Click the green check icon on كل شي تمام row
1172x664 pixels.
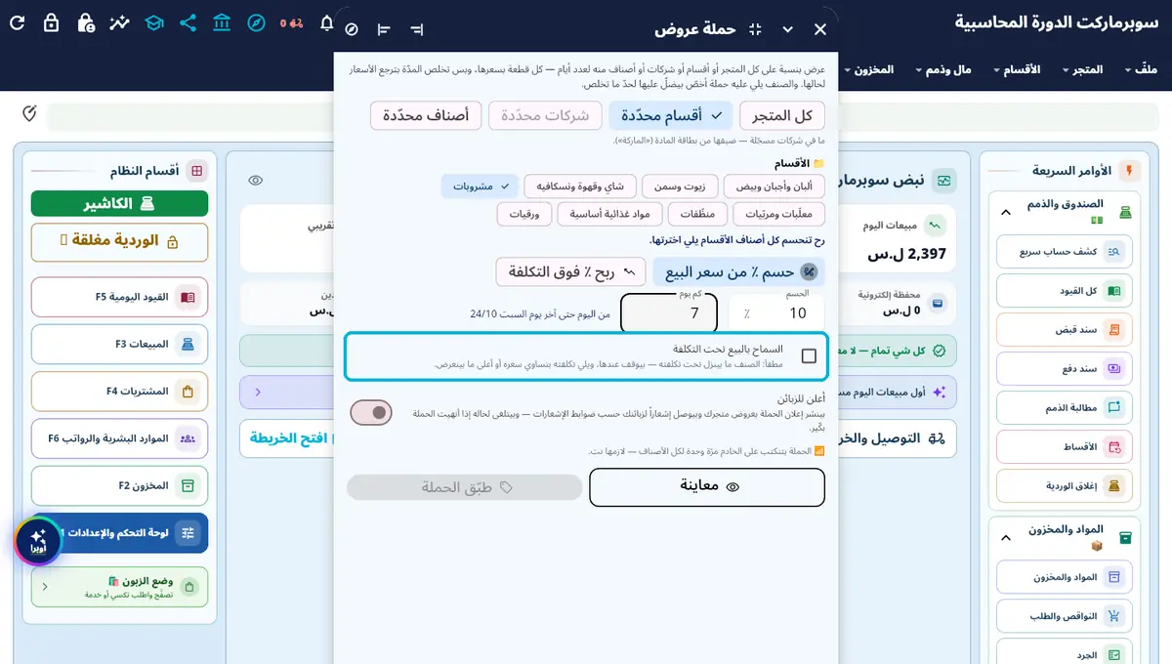click(x=940, y=350)
